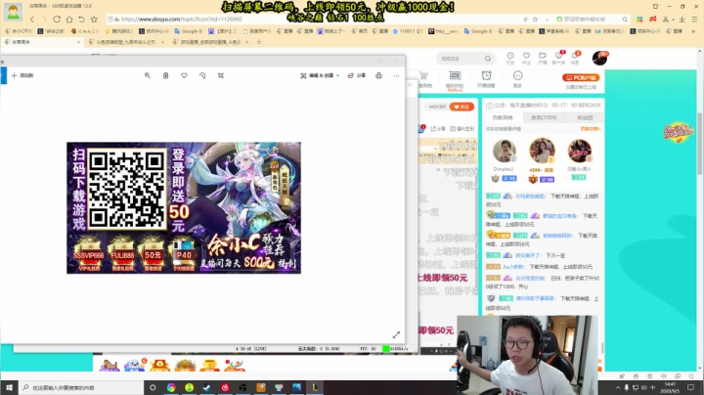Click Add to button in Photos viewer
The height and width of the screenshot is (395, 704).
(22, 75)
